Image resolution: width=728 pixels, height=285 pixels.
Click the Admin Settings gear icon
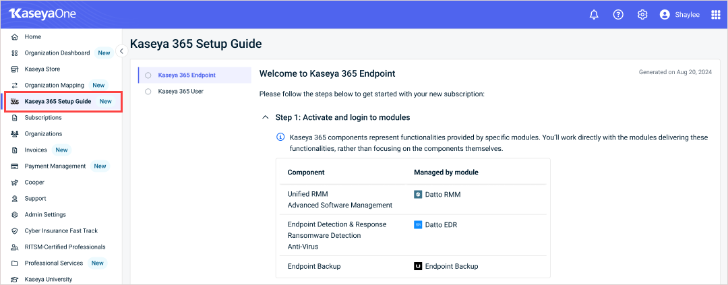click(x=14, y=215)
